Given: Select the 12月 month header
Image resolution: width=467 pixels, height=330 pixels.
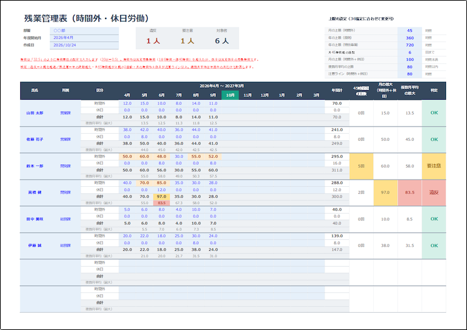Looking at the screenshot, I should click(264, 95).
